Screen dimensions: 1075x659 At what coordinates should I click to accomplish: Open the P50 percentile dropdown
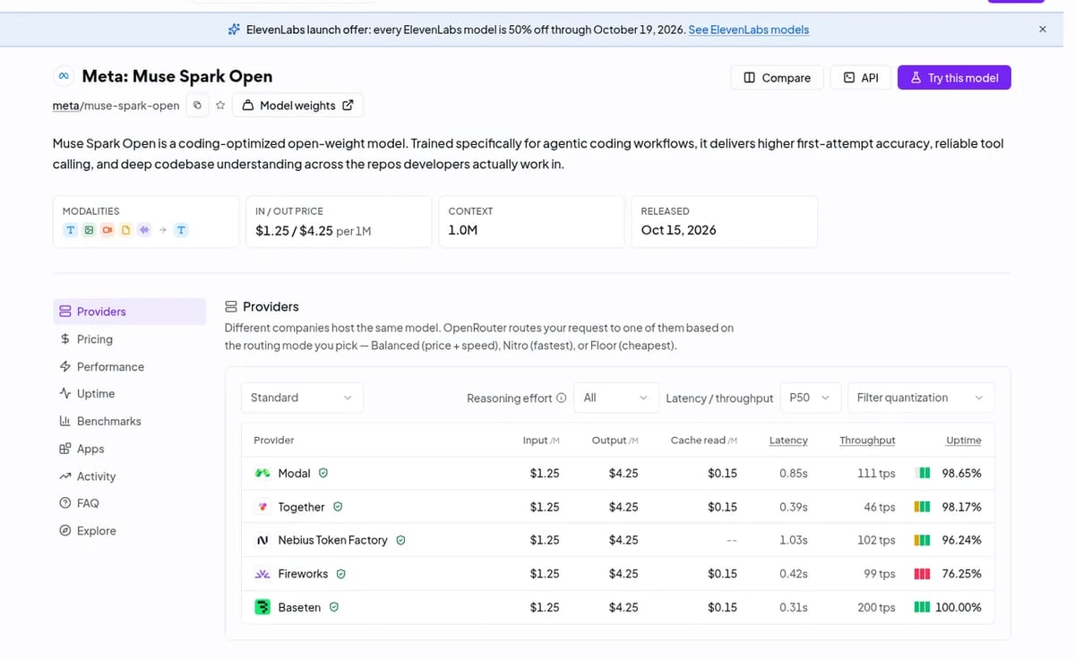(811, 398)
